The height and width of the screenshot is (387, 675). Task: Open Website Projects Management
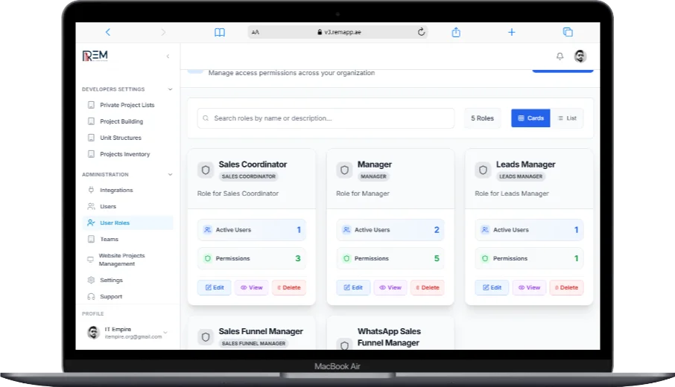point(127,259)
